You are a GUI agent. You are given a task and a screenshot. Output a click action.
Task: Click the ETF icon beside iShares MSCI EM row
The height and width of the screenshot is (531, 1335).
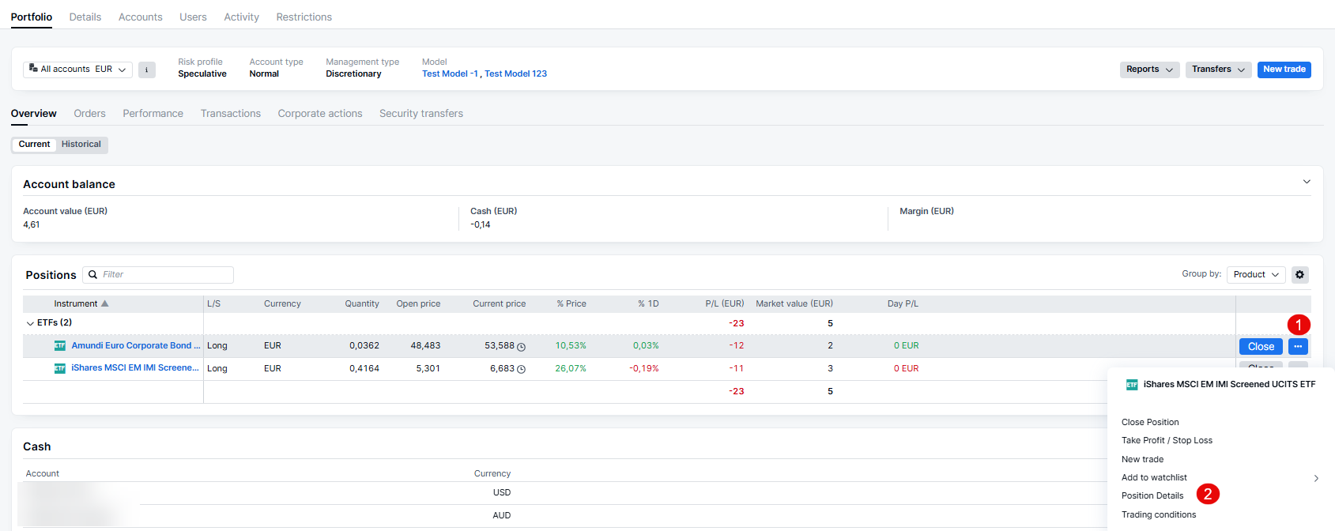(60, 368)
